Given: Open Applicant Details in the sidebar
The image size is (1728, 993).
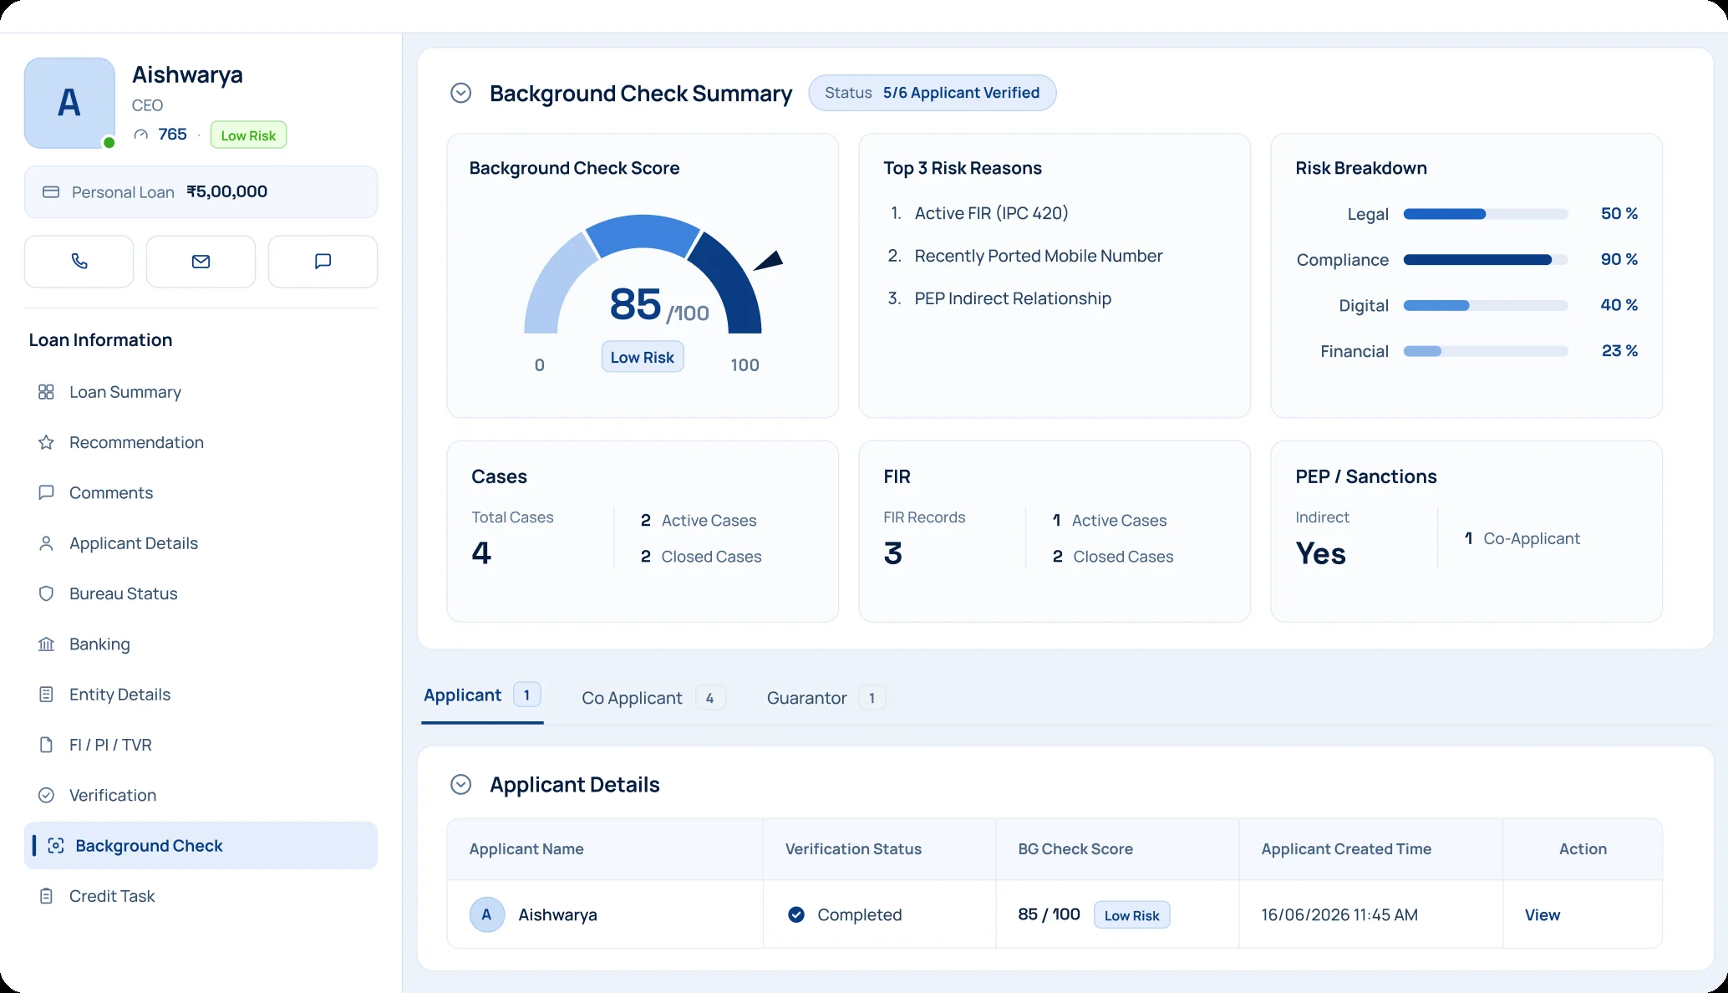Looking at the screenshot, I should (201, 543).
